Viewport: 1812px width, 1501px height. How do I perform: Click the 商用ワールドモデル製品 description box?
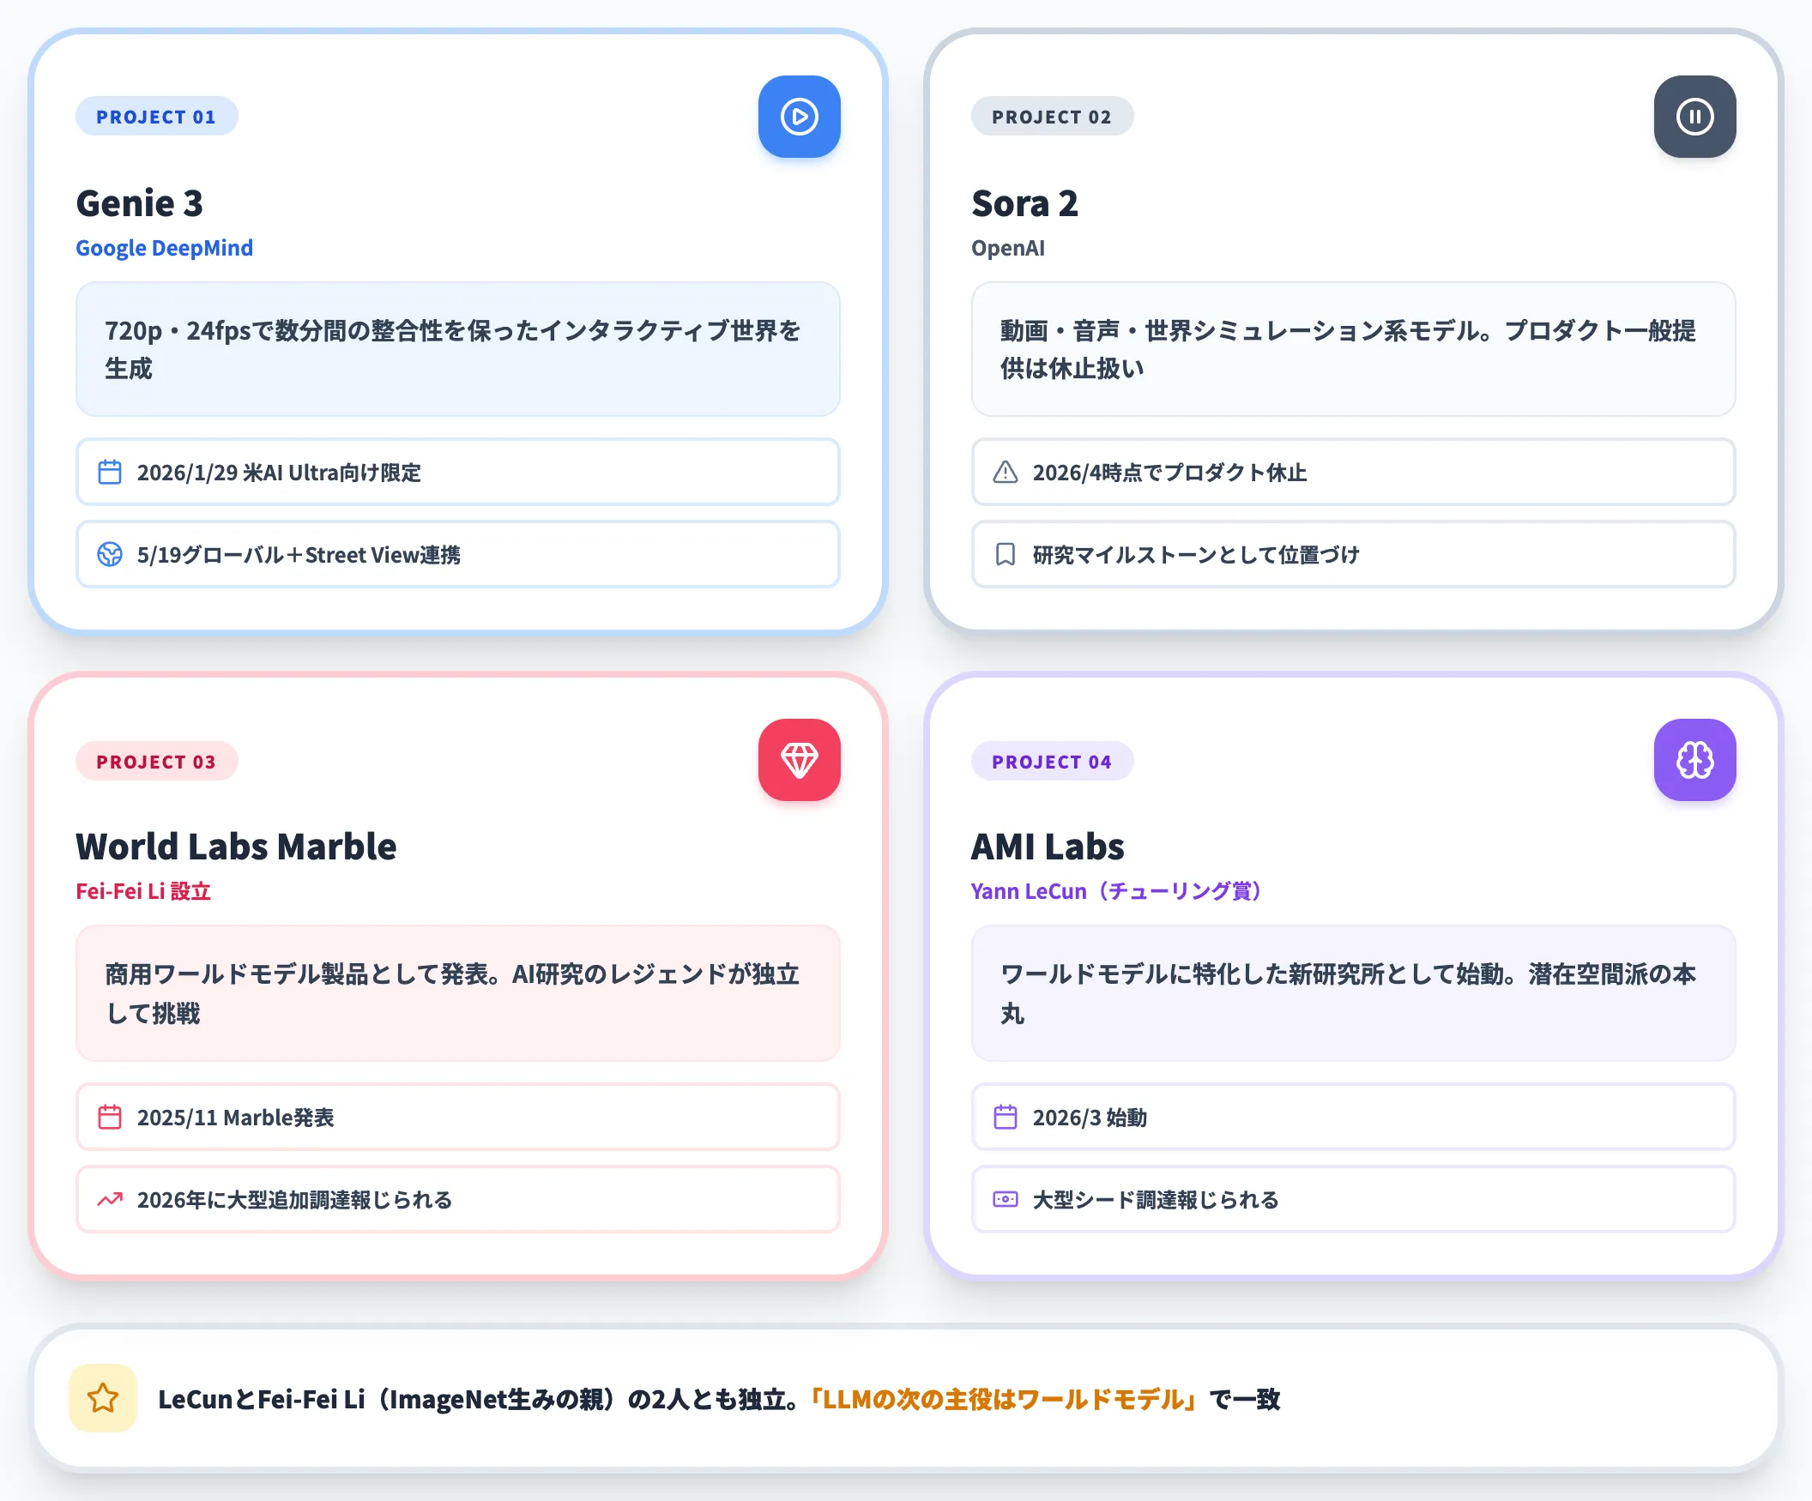point(457,993)
